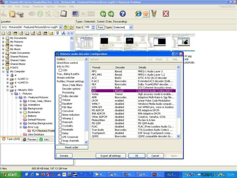Enable the Freeverb checkbox
The width and height of the screenshot is (237, 178).
coord(60,122)
